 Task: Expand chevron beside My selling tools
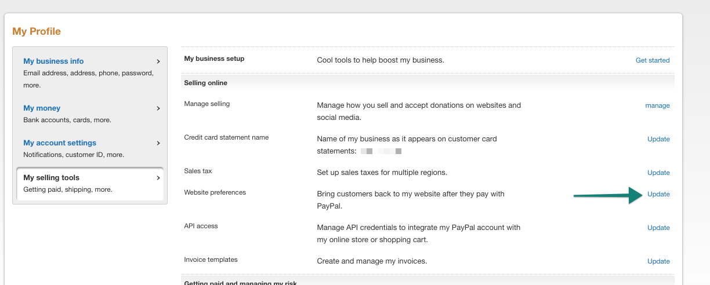coord(158,178)
